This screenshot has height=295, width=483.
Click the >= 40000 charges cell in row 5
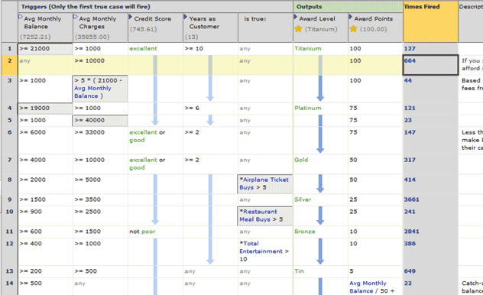tap(100, 121)
